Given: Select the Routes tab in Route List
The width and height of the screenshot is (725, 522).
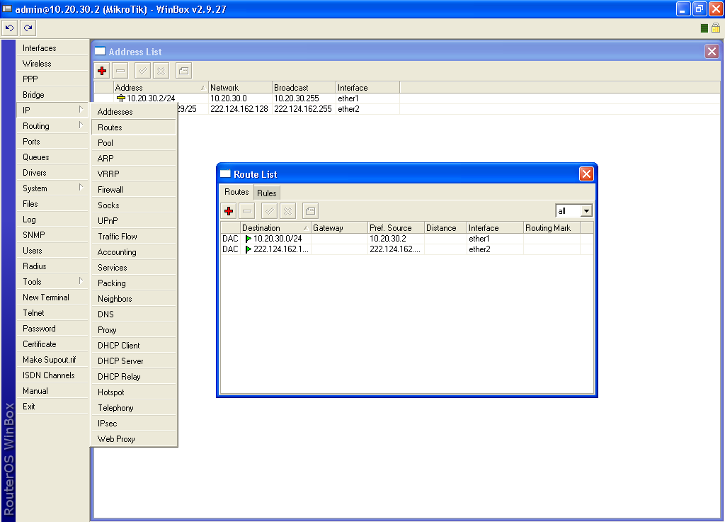Looking at the screenshot, I should (236, 192).
